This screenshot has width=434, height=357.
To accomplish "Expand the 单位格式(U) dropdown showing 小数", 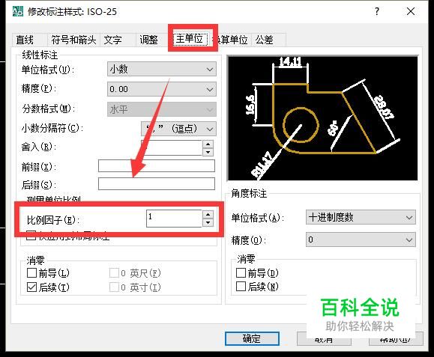I will tap(162, 69).
